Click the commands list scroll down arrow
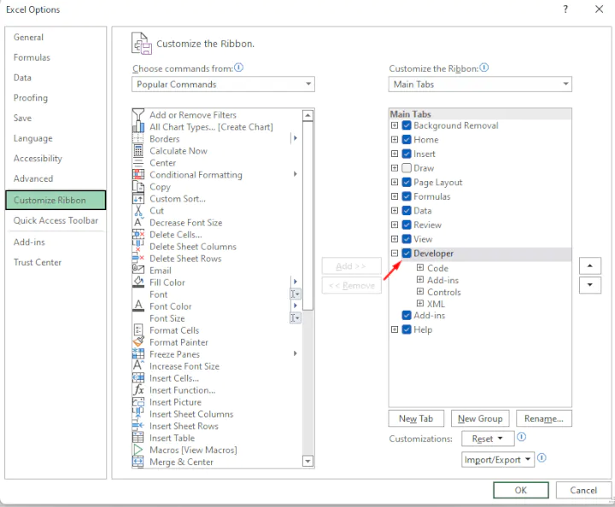Viewport: 615px width, 507px height. point(307,461)
